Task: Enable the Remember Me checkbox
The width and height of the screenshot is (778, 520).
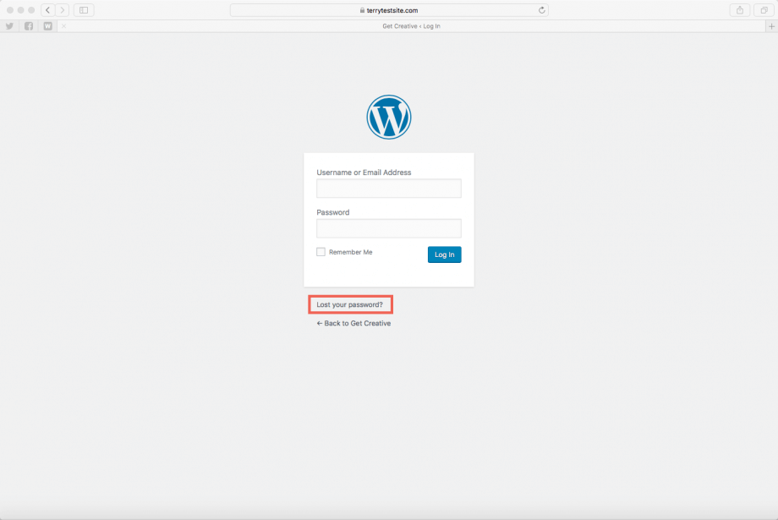Action: tap(321, 252)
